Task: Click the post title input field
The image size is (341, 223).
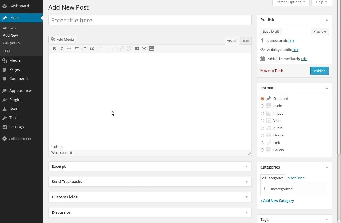Action: coord(150,20)
